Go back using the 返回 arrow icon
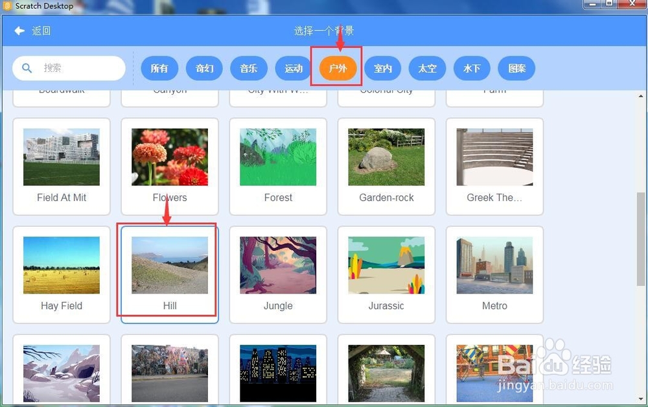648x407 pixels. point(19,30)
